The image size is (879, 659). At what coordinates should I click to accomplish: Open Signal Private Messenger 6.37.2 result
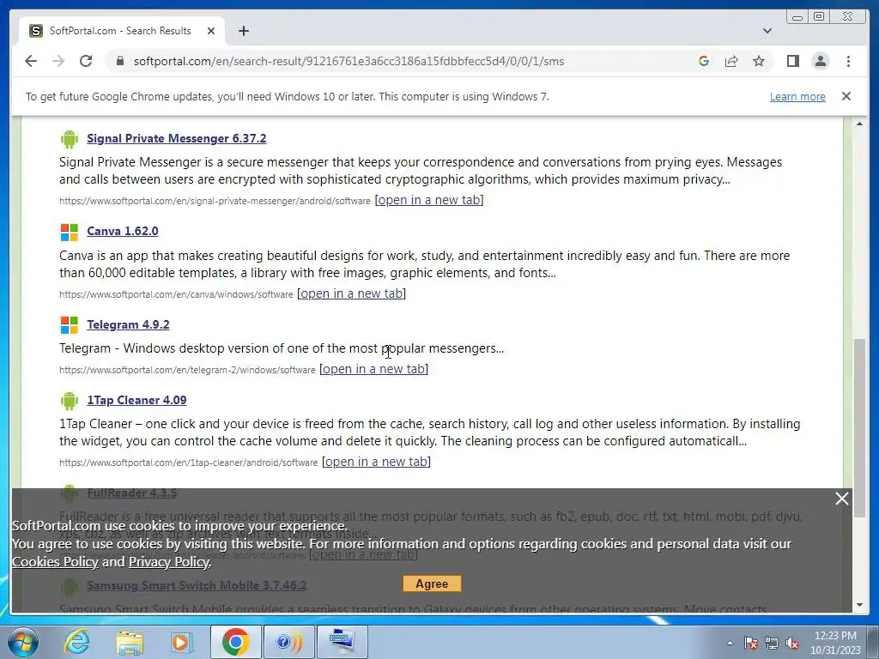click(177, 138)
